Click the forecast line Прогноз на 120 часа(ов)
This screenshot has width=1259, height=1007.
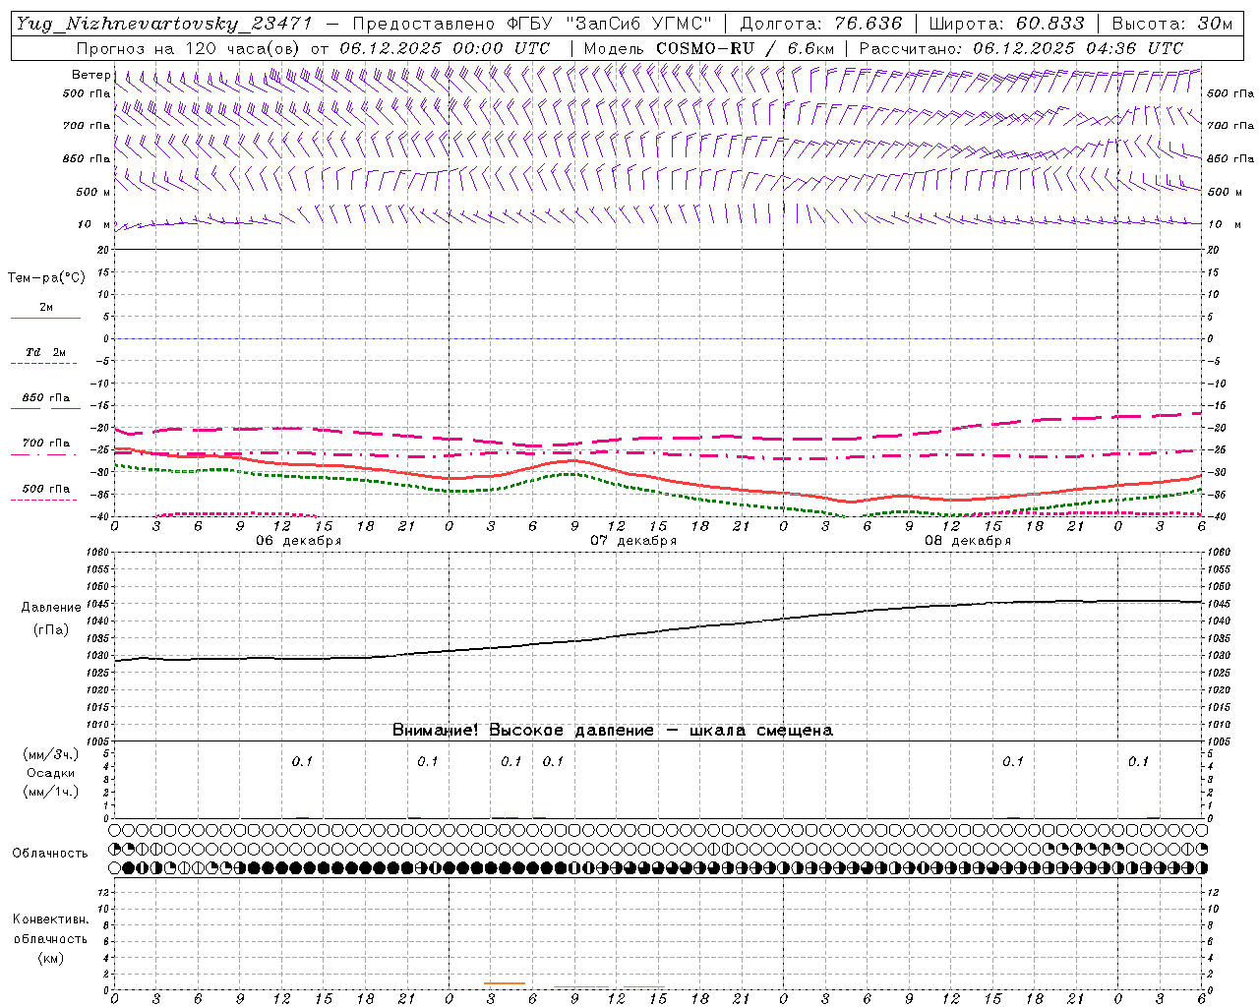click(x=189, y=48)
